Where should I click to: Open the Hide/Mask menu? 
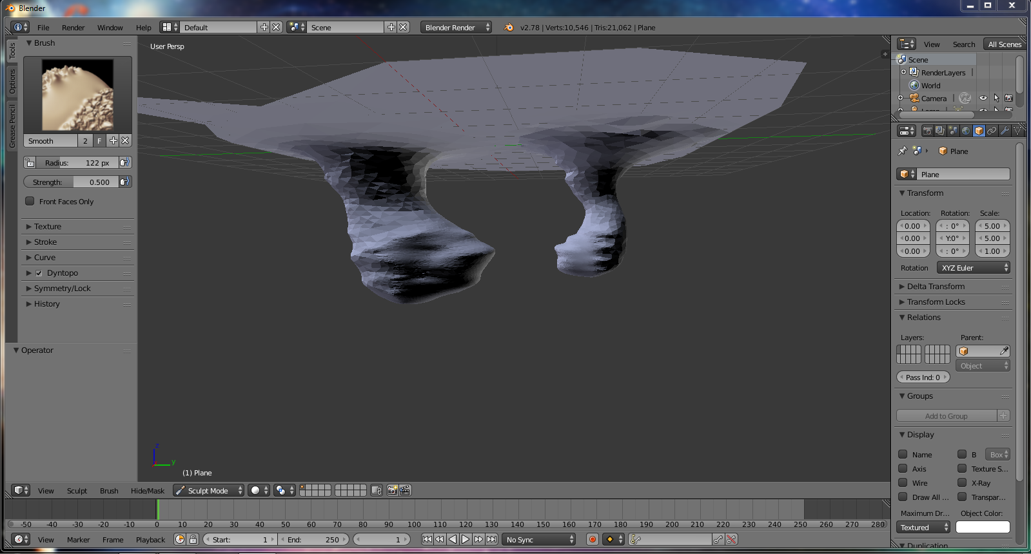tap(147, 491)
